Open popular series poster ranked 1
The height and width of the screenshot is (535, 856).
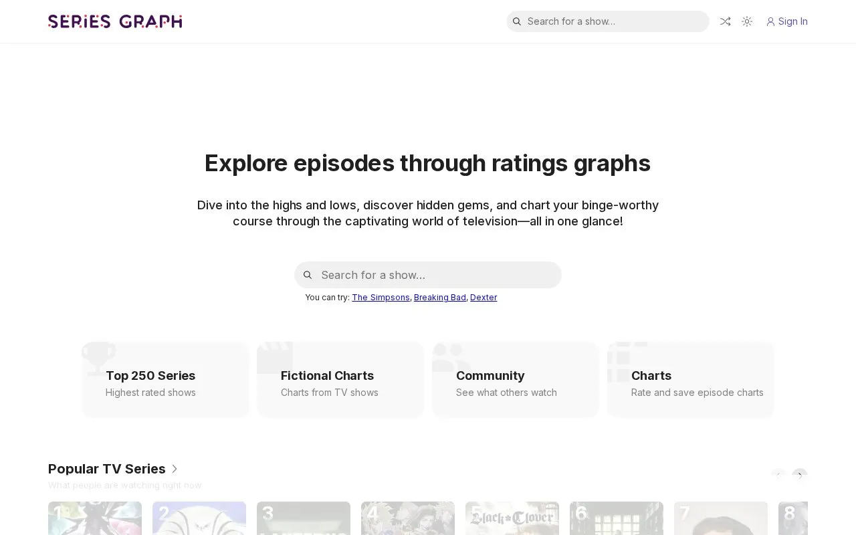[95, 518]
